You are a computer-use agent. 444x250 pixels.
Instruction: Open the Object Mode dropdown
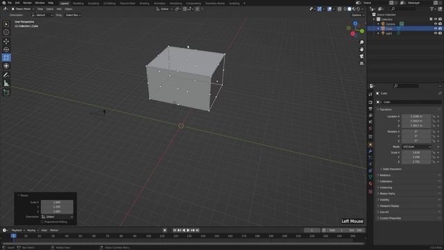click(x=23, y=9)
